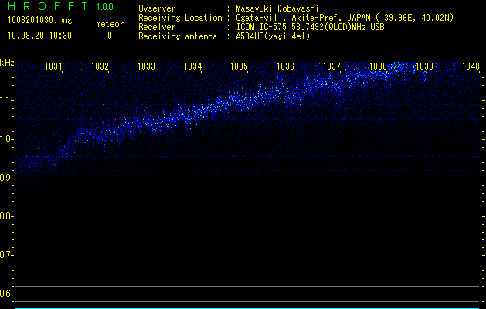Click the meteor count label
486x309 pixels.
click(x=110, y=24)
